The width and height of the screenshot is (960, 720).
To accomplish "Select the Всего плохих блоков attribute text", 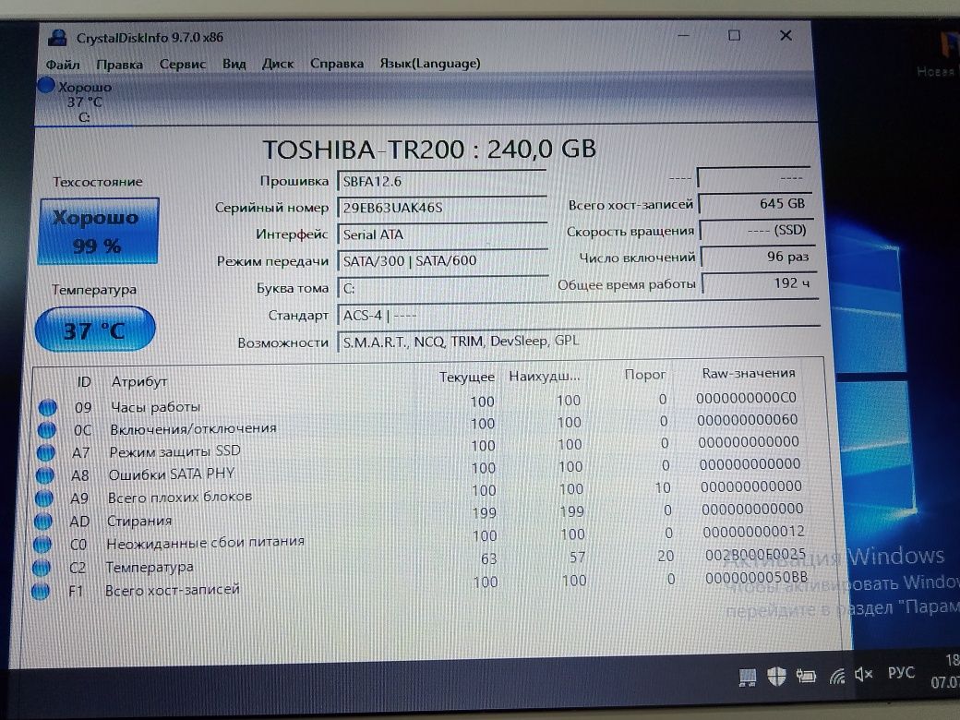I will 180,498.
